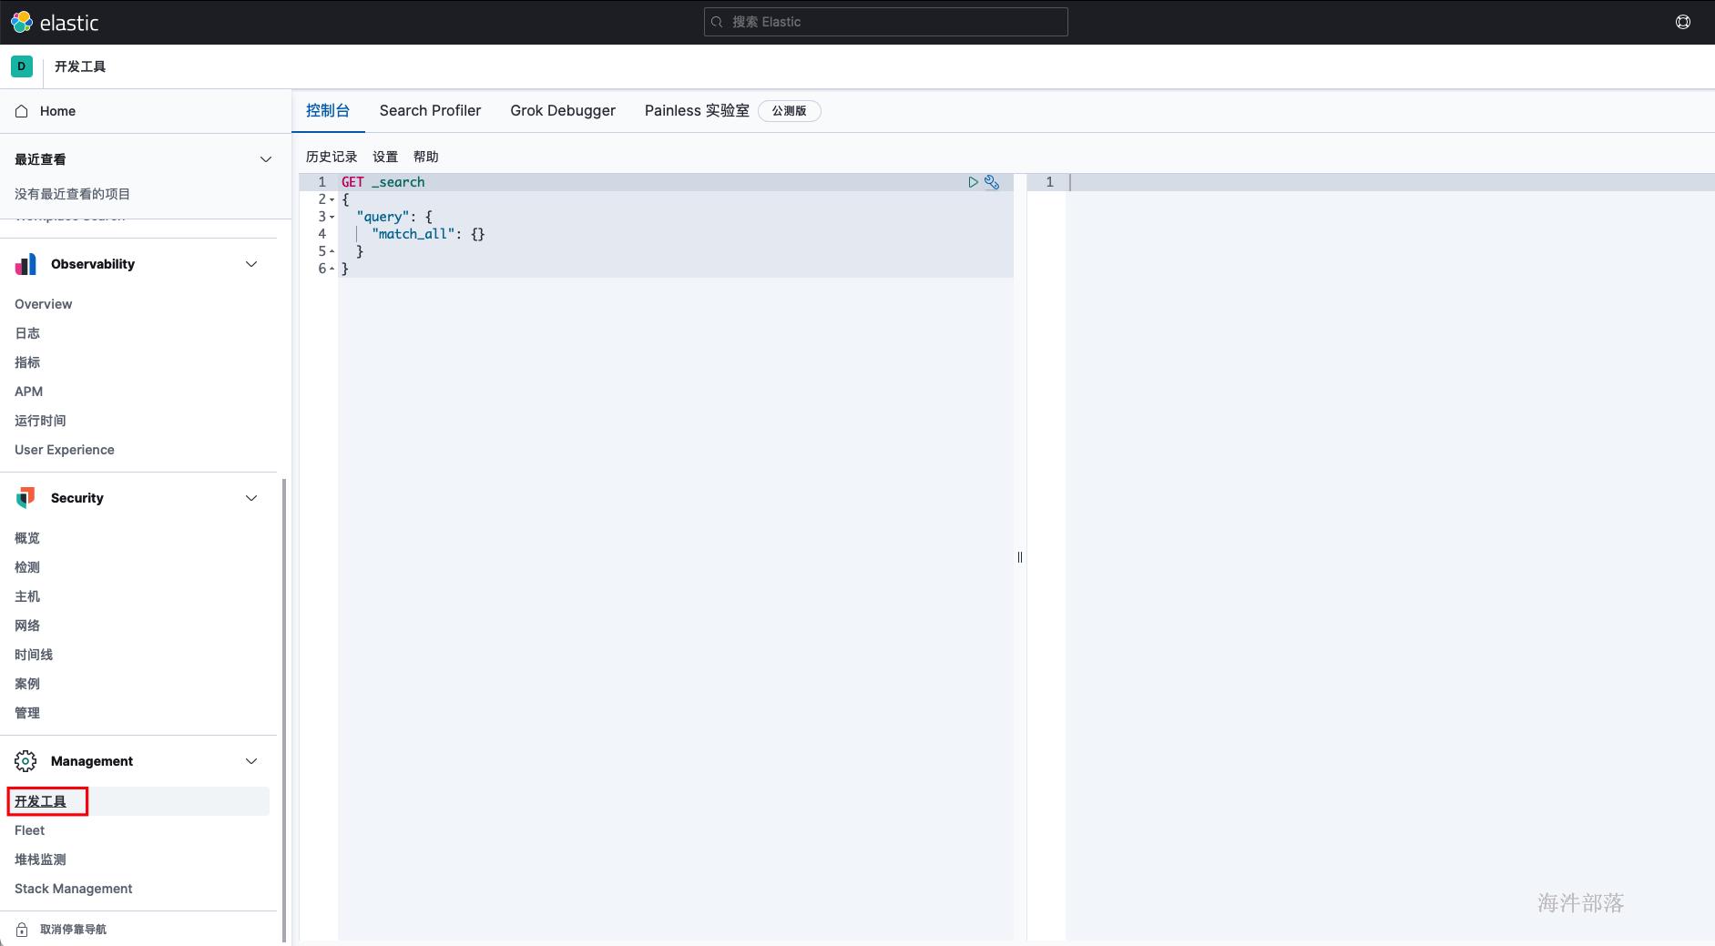Image resolution: width=1715 pixels, height=946 pixels.
Task: Go to Home in the sidebar
Action: click(57, 111)
